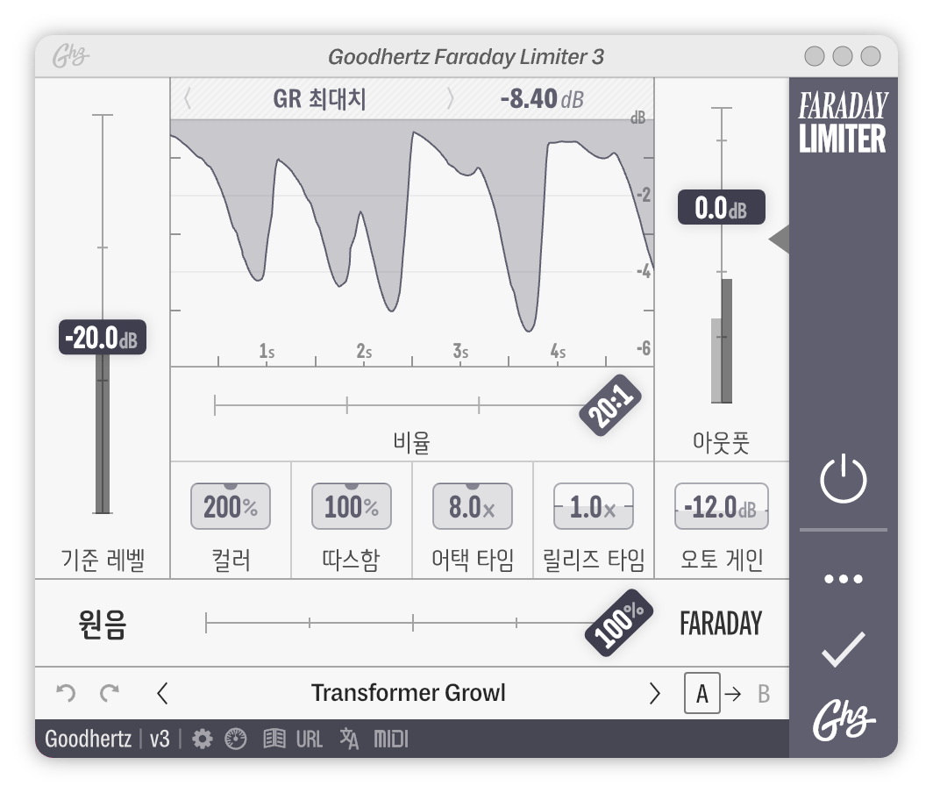The width and height of the screenshot is (933, 793).
Task: Click the 아웃풋 label
Action: [721, 442]
